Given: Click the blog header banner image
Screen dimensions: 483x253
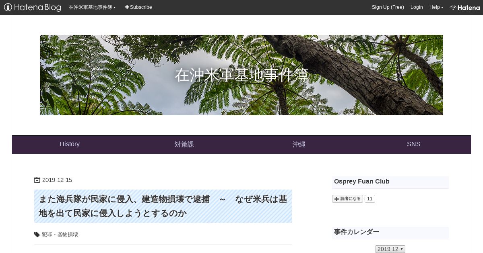Looking at the screenshot, I should pos(242,75).
